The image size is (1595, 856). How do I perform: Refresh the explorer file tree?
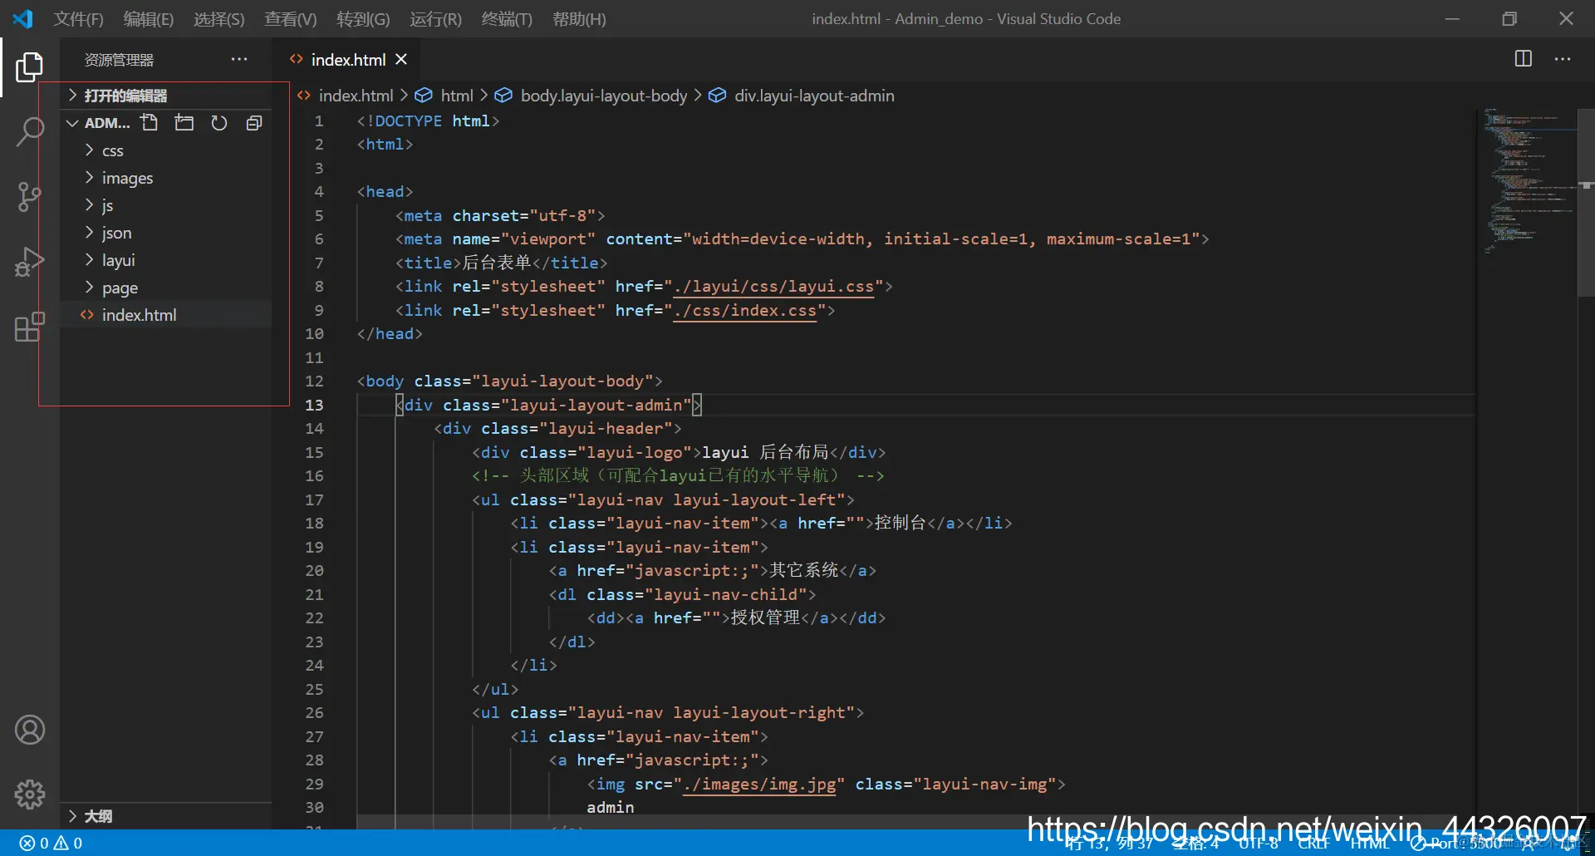pos(219,123)
